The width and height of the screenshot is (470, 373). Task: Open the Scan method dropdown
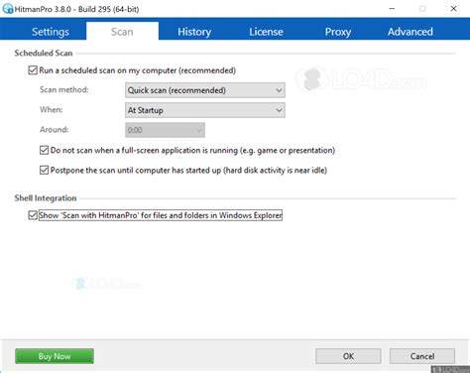click(x=205, y=90)
